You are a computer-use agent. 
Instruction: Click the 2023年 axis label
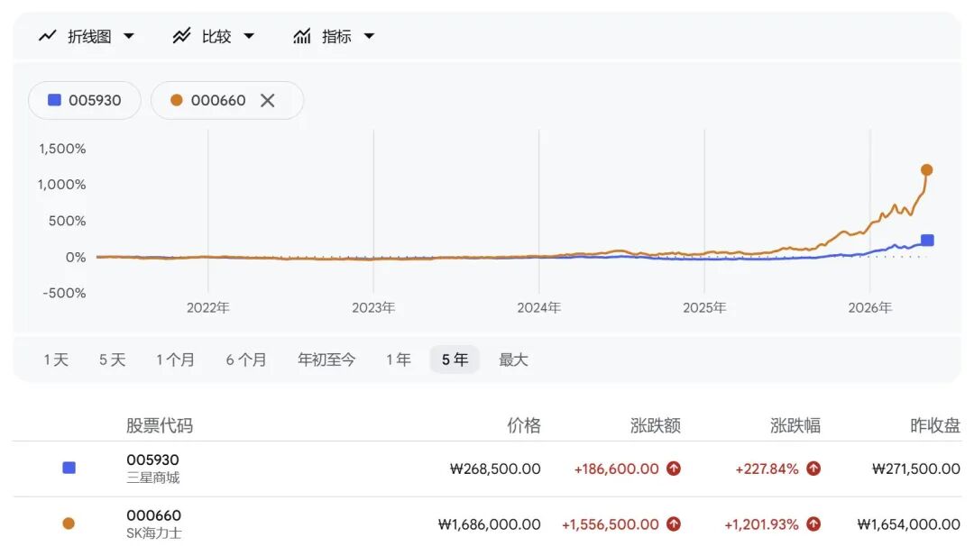click(x=373, y=308)
